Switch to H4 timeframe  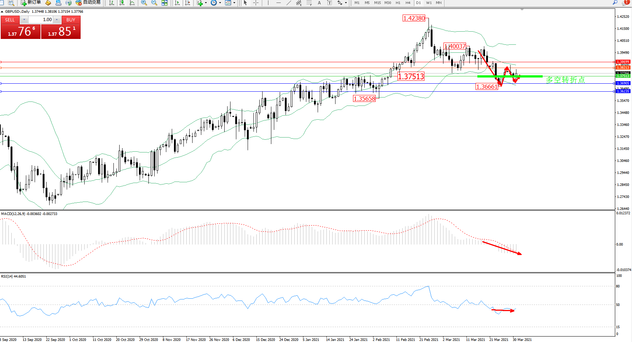[408, 3]
